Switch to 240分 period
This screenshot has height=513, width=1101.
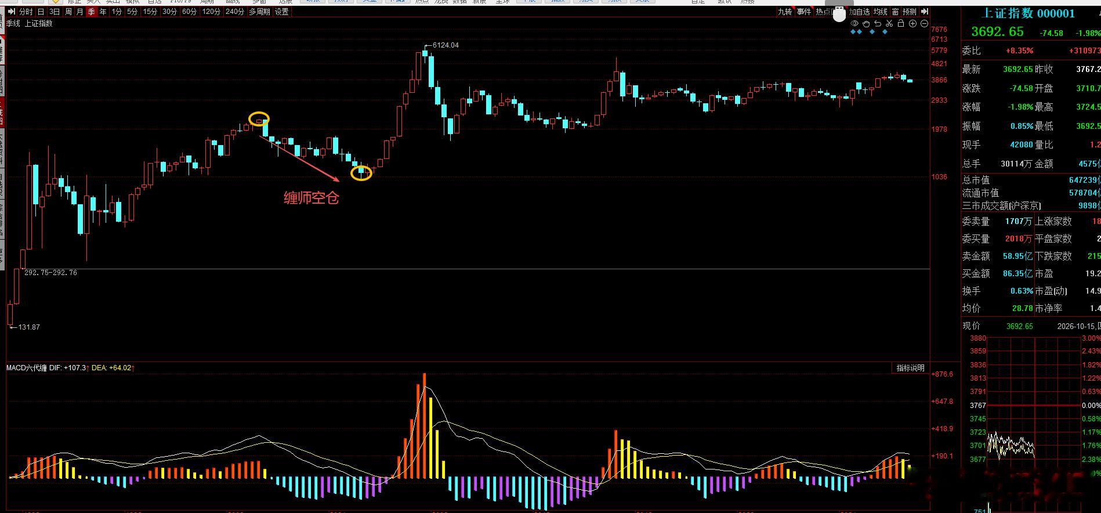[x=235, y=12]
